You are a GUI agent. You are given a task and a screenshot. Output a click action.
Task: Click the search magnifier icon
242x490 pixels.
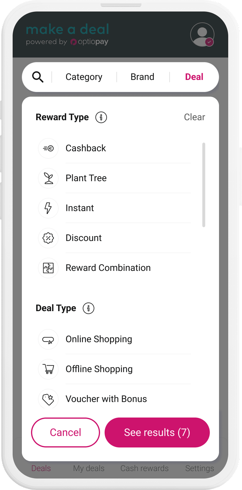tap(38, 77)
